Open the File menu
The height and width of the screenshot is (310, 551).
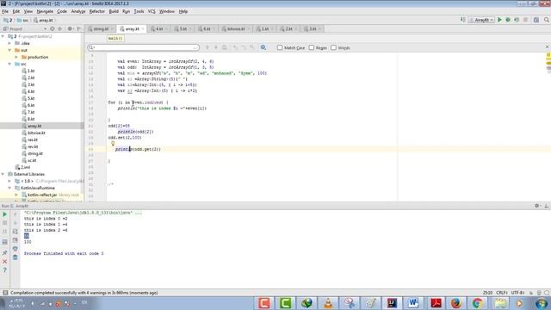[5, 11]
